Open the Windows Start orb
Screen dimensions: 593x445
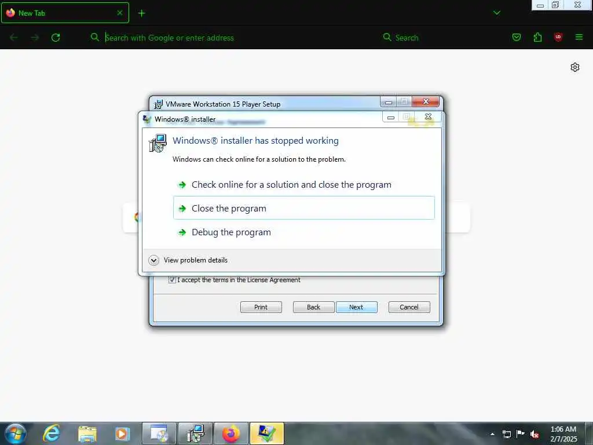[x=15, y=433]
